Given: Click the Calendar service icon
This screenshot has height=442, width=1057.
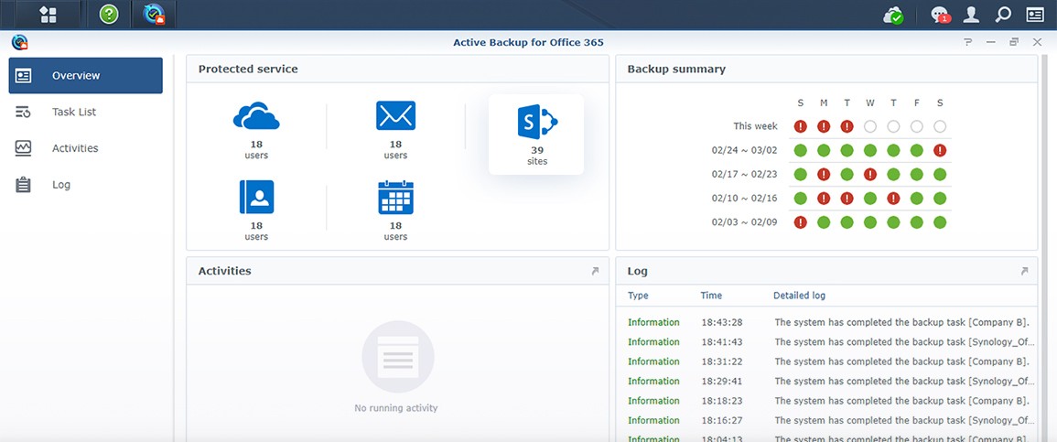Looking at the screenshot, I should [x=395, y=197].
